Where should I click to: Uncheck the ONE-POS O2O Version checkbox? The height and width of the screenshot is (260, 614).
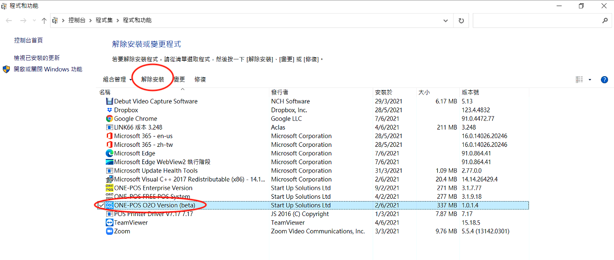101,205
